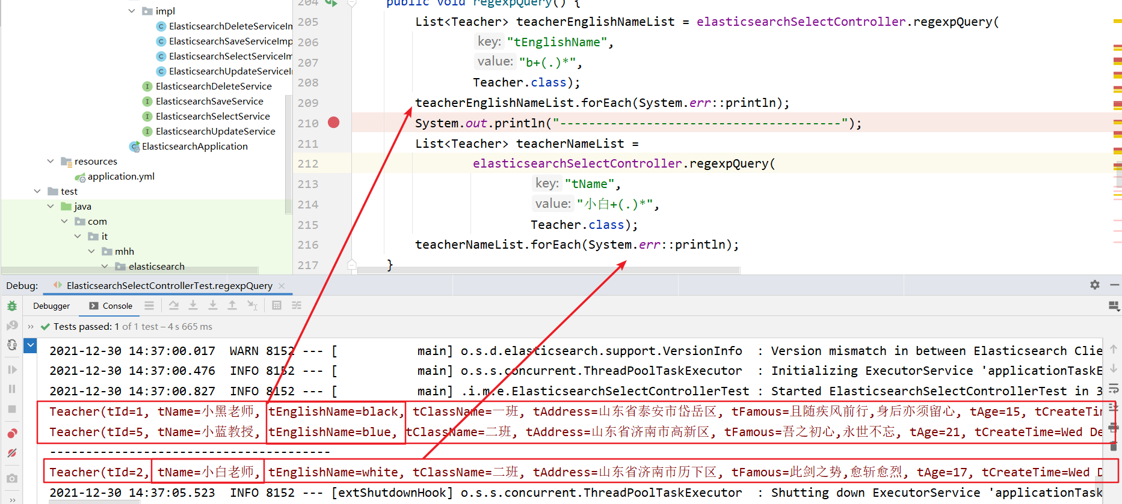The image size is (1122, 504).
Task: Click Trace Current Stream Chain icon
Action: click(x=297, y=306)
